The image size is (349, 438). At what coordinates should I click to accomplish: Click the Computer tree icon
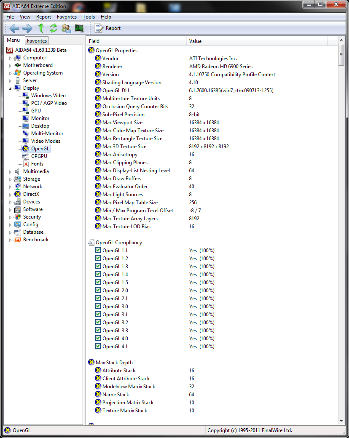pyautogui.click(x=18, y=58)
